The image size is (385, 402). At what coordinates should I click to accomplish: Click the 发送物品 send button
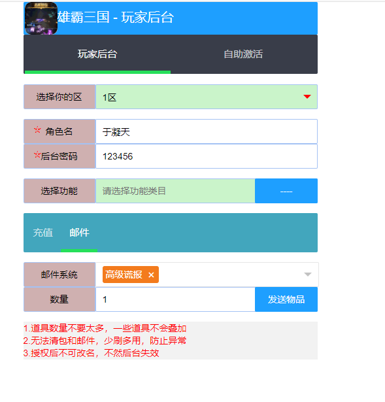coord(286,299)
